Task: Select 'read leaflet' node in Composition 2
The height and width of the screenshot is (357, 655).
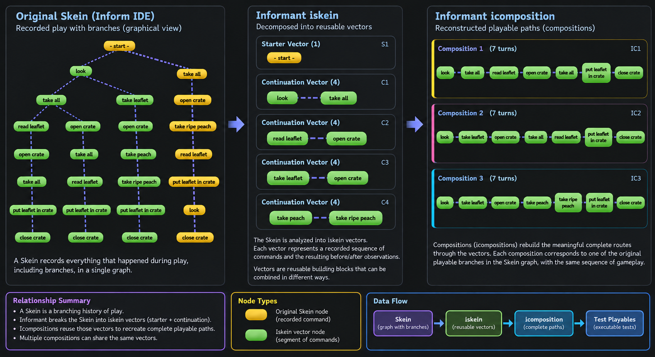Action: point(566,137)
